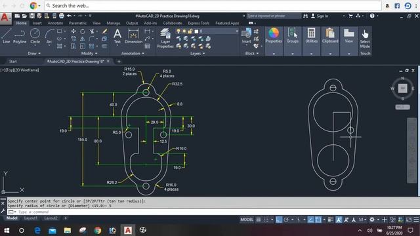This screenshot has width=420, height=236.
Task: Select the Arc tool
Action: [x=49, y=36]
